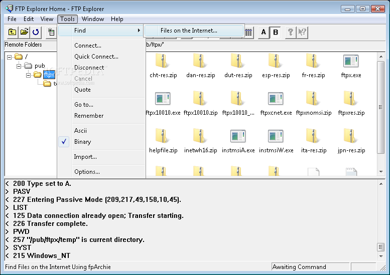Viewport: 390px width, 275px height.
Task: Select instmsiA.exe program icon
Action: pos(238,136)
